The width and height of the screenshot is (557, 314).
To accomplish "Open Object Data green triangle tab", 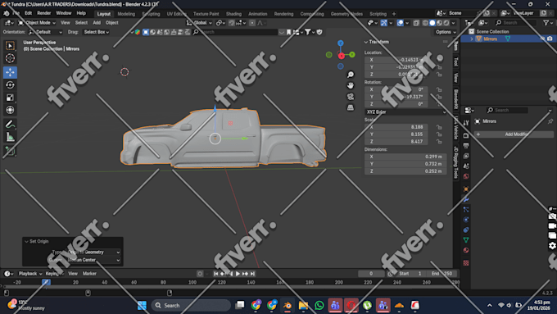I will pos(466,240).
